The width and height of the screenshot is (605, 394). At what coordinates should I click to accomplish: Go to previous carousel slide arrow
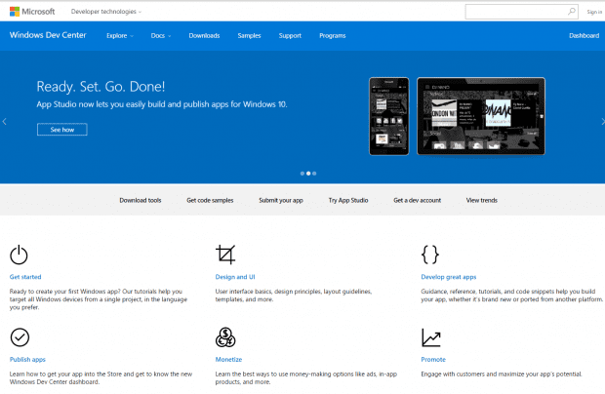[4, 122]
